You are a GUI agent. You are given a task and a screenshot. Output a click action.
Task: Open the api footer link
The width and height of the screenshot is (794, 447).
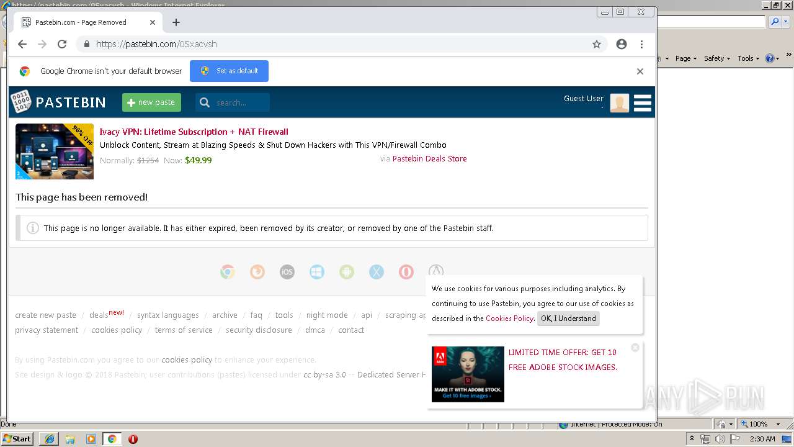[367, 315]
